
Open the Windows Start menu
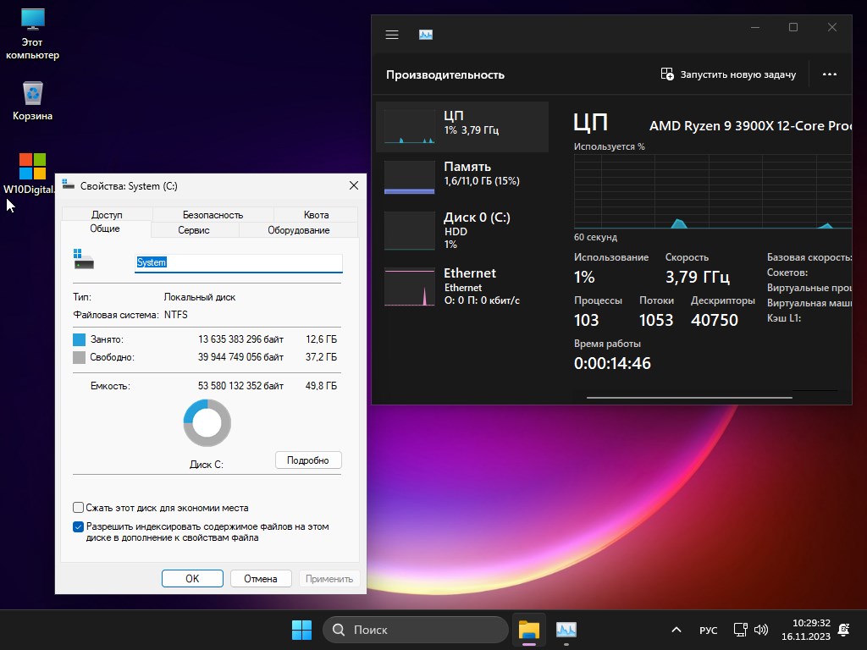301,630
